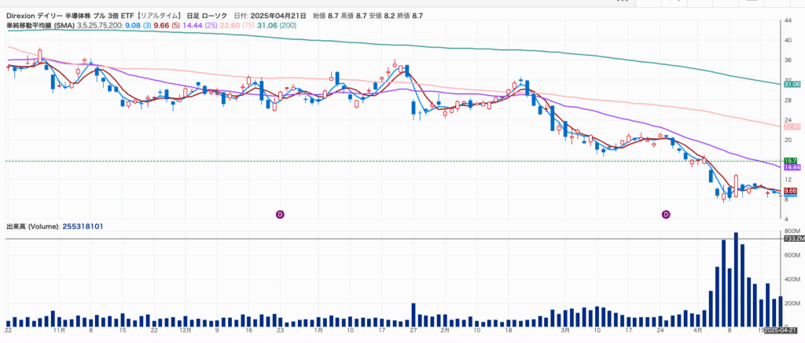Click the dividend D marker near December 23
Screen dimensions: 805x343
[281, 213]
